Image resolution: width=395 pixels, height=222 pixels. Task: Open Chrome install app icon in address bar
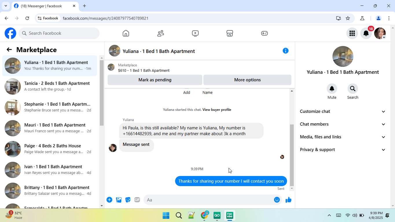click(x=339, y=18)
